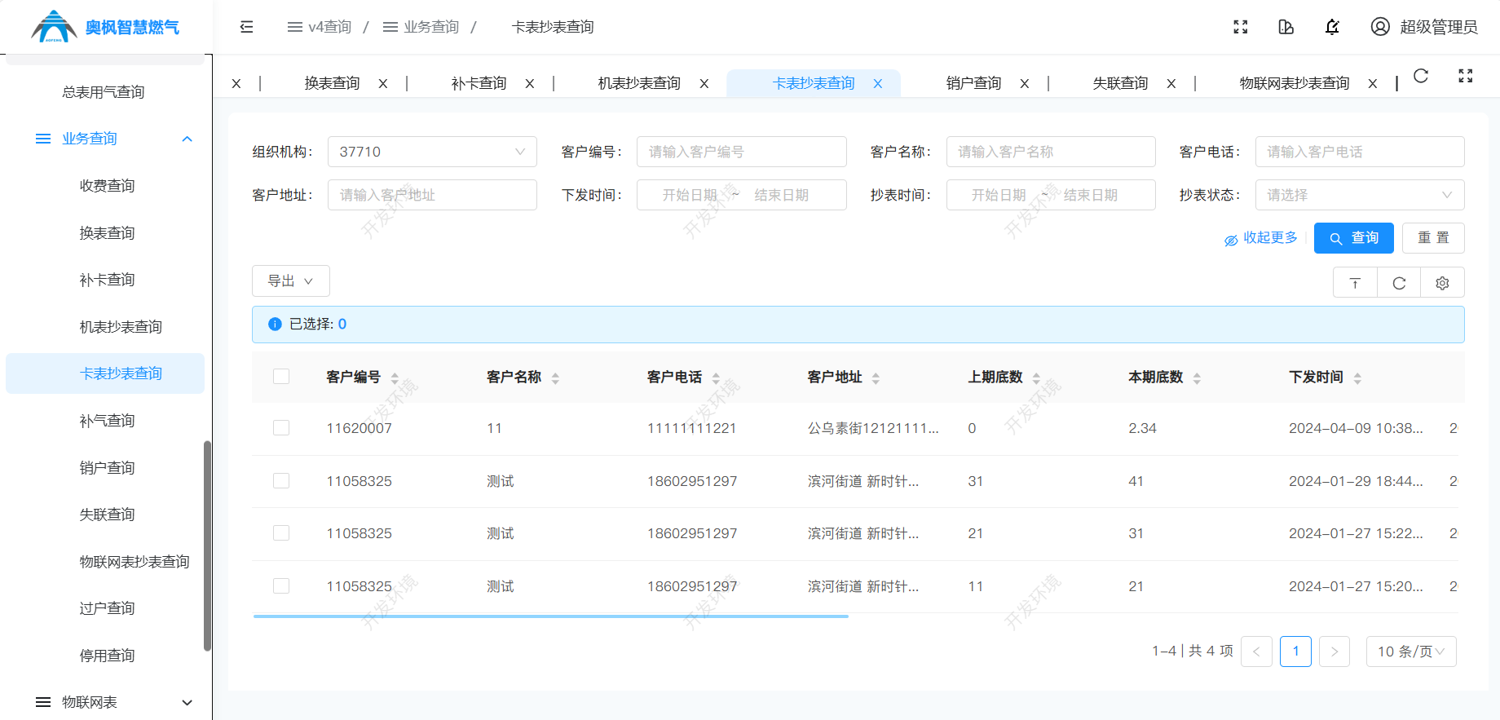Sort by 客户电话 column arrows
The image size is (1500, 720).
coord(716,378)
